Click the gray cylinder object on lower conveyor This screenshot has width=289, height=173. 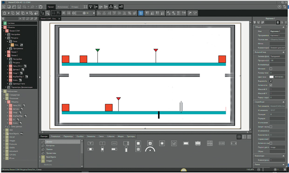point(181,107)
